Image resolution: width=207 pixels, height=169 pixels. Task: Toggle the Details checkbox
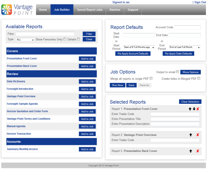(x=78, y=39)
